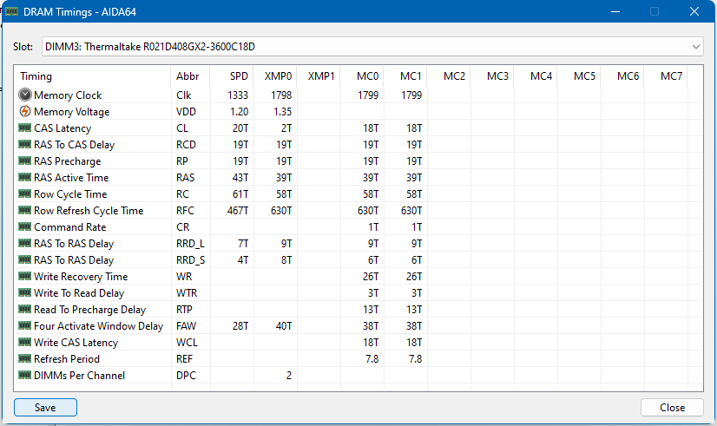Image resolution: width=717 pixels, height=426 pixels.
Task: Select the CAS Latency row label
Action: 62,128
